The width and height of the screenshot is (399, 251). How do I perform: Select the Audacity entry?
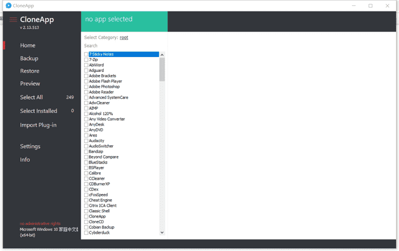pos(97,141)
